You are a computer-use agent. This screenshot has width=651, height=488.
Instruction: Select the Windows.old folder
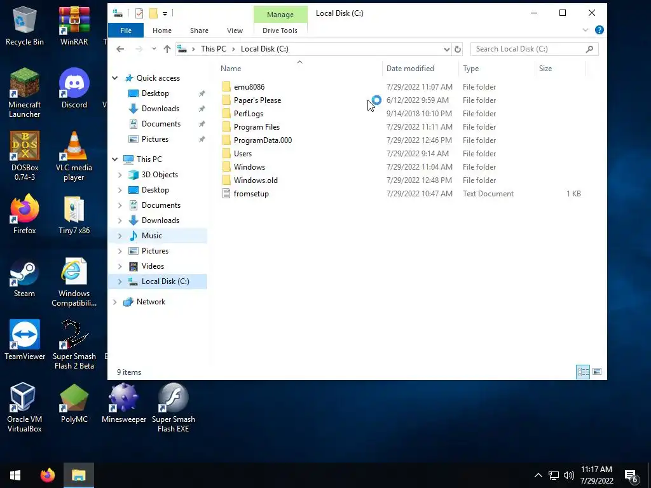click(x=256, y=180)
